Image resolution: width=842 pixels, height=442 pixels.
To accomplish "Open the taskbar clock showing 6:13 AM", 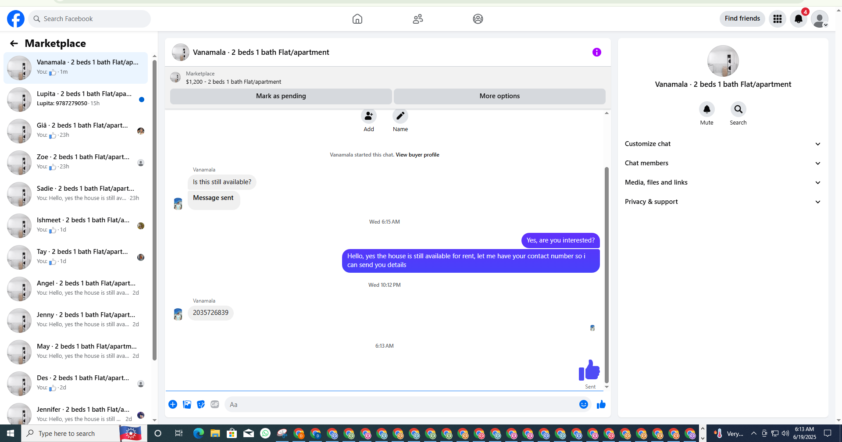I will (x=804, y=433).
